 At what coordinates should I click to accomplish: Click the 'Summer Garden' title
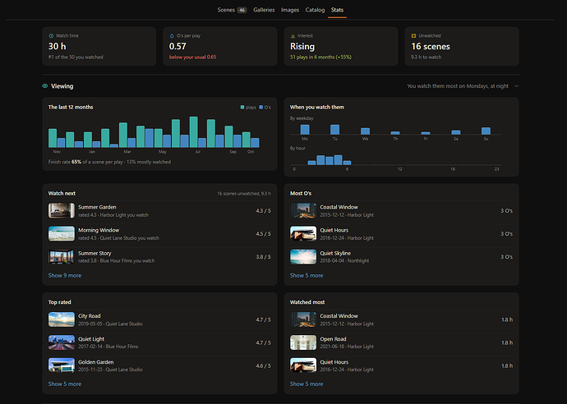(x=97, y=207)
